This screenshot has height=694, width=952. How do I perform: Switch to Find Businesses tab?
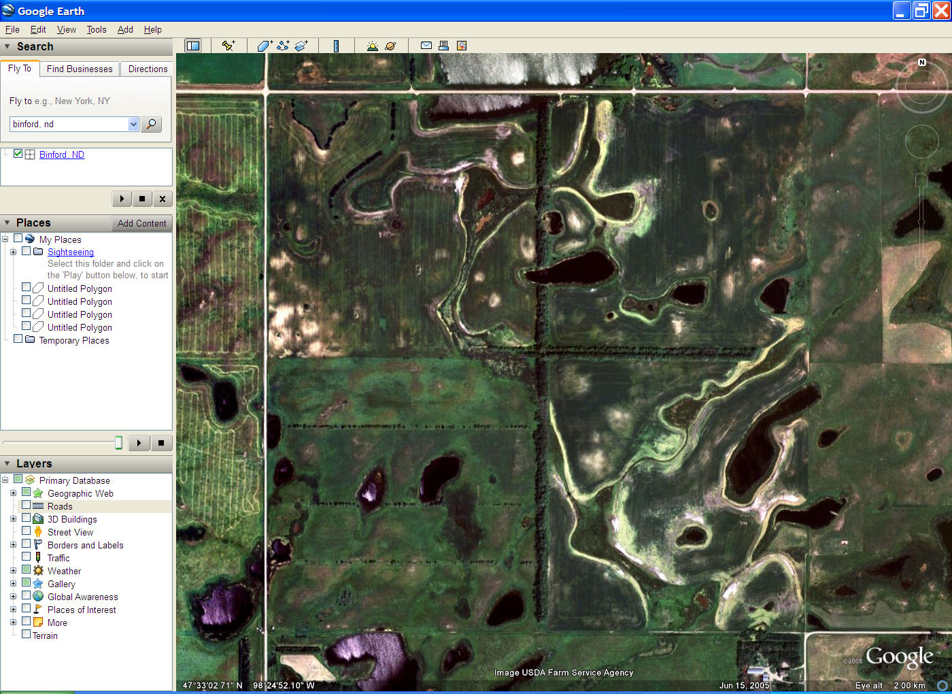coord(80,69)
